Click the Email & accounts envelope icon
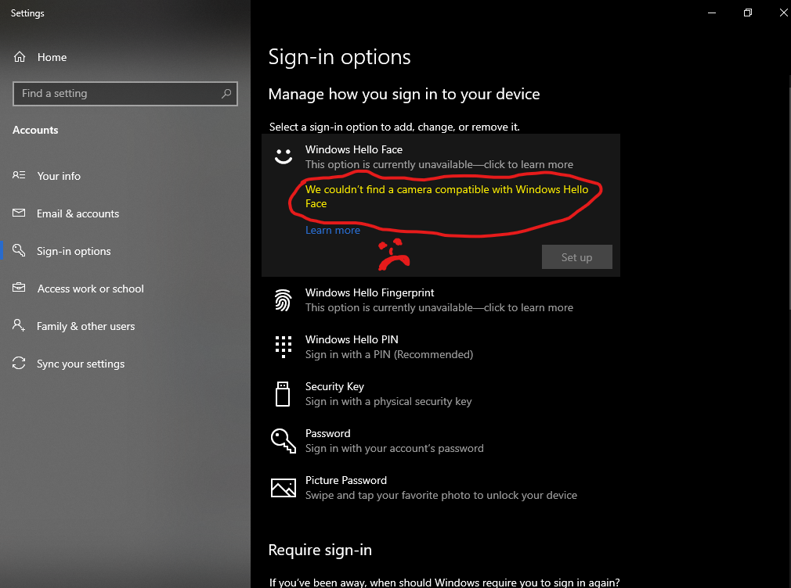The width and height of the screenshot is (791, 588). [x=19, y=213]
